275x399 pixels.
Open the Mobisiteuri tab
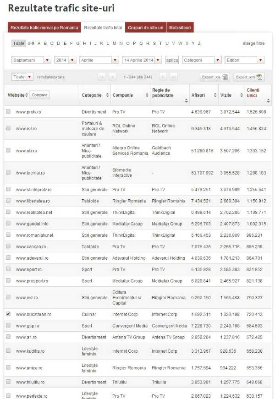180,28
